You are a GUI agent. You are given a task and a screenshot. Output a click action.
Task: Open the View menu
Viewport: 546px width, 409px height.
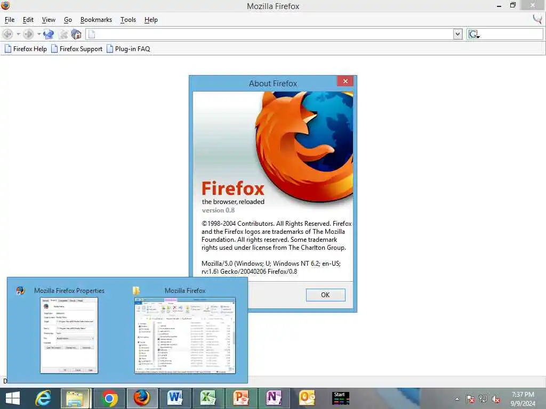coord(49,20)
